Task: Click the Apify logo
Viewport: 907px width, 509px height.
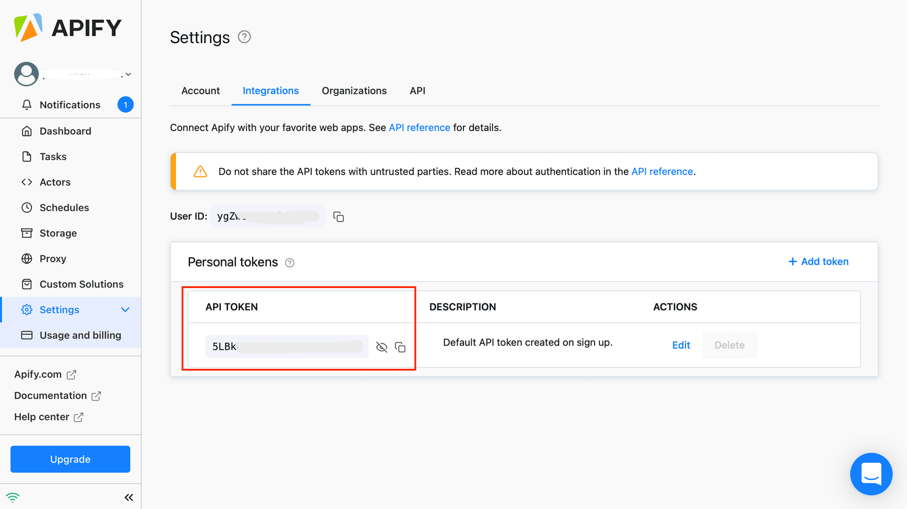Action: (x=68, y=28)
